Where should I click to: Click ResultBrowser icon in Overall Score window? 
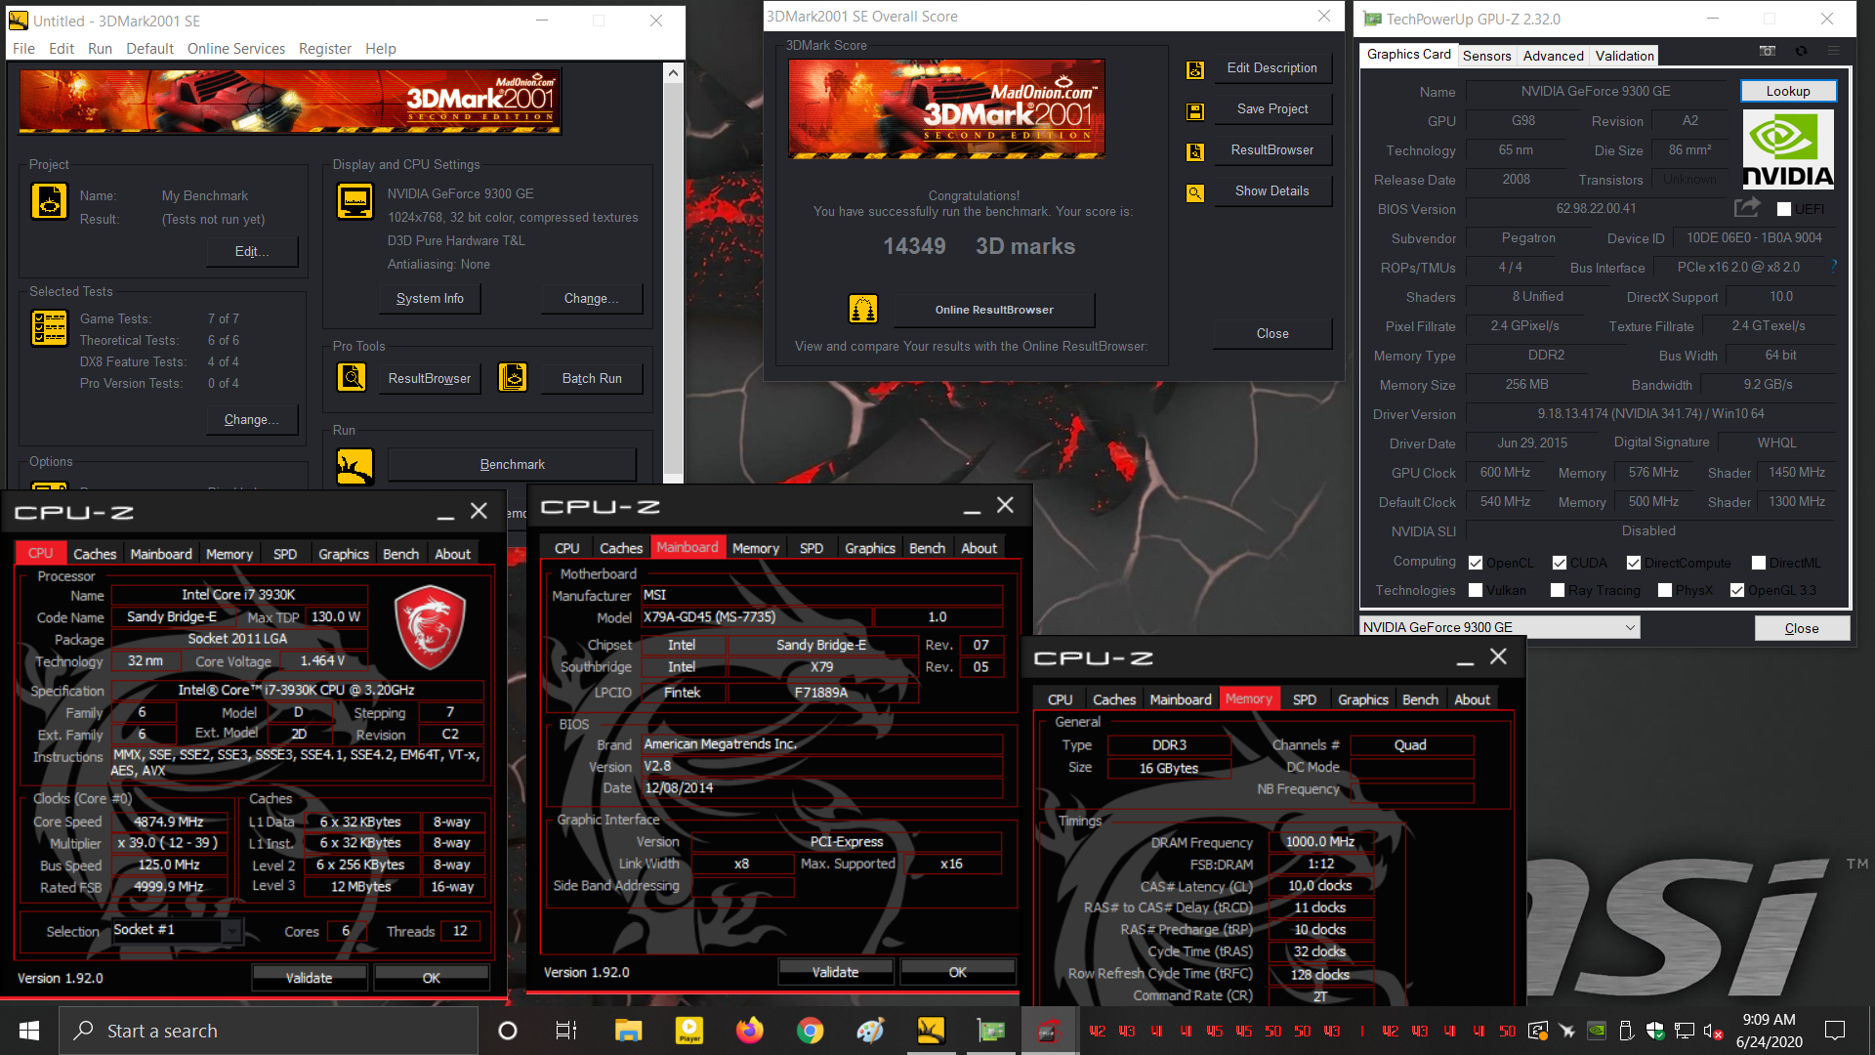pyautogui.click(x=1194, y=152)
